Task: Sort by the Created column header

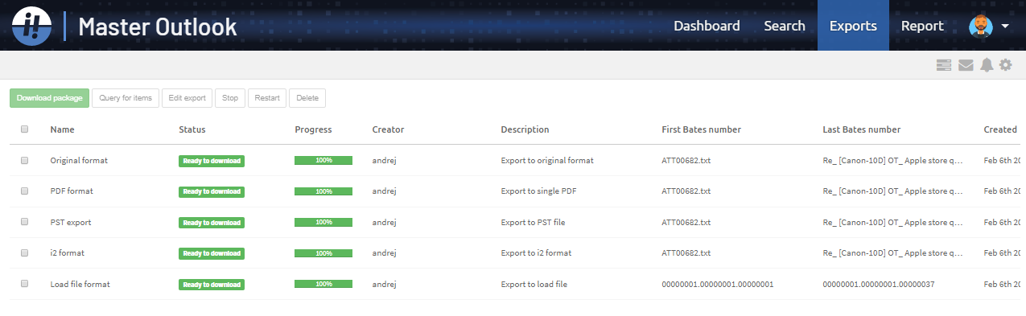Action: 1000,129
